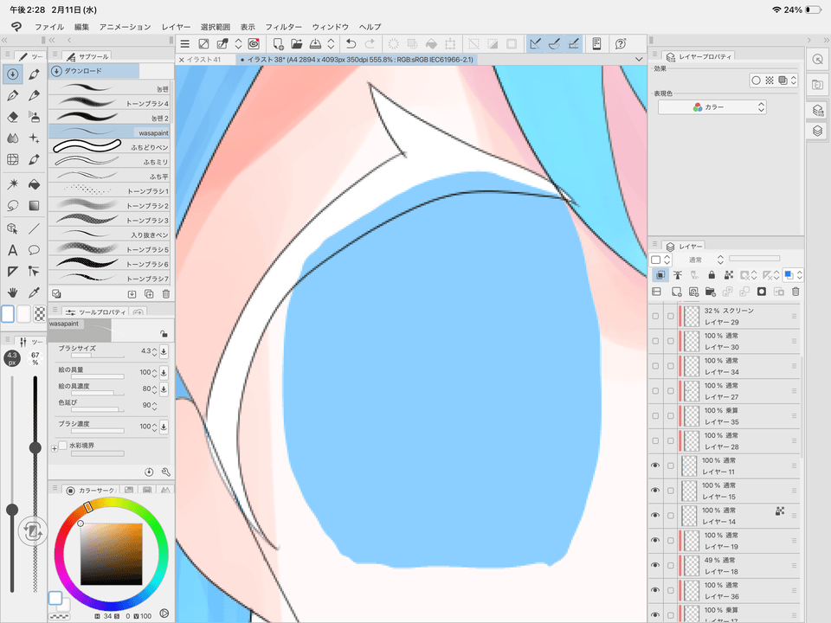
Task: Select the Eraser tool
Action: pyautogui.click(x=13, y=116)
